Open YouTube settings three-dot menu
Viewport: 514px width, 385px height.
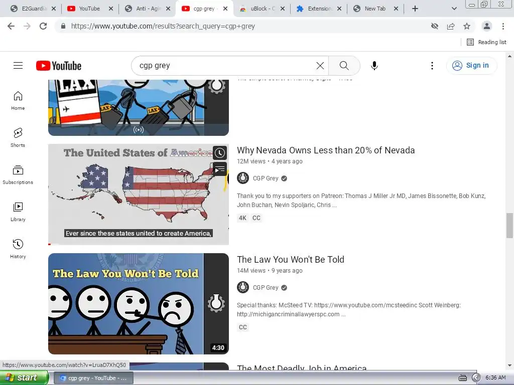click(x=432, y=66)
